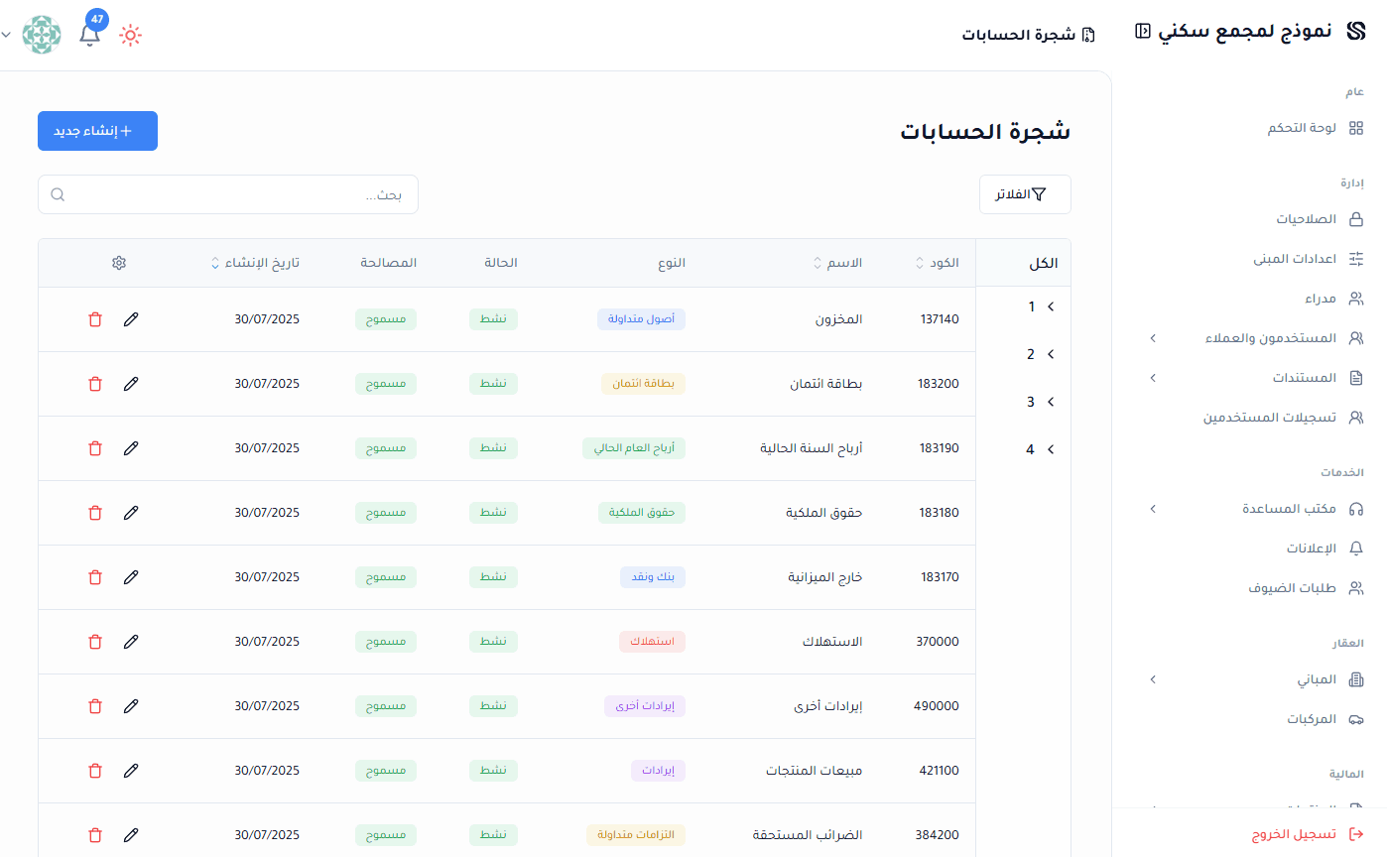Delete the المخزون account row
The height and width of the screenshot is (857, 1387).
pos(95,319)
